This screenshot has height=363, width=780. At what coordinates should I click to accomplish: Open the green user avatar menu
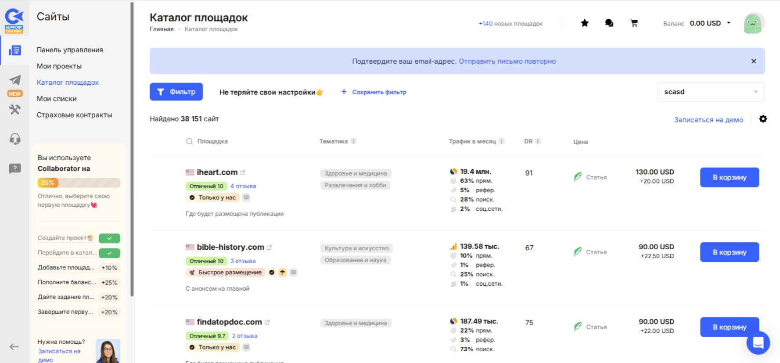(754, 23)
